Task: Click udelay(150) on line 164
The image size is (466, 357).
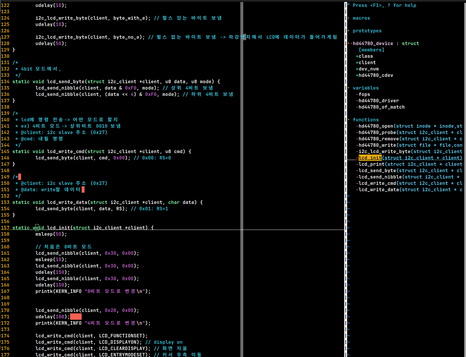Action: pyautogui.click(x=53, y=272)
